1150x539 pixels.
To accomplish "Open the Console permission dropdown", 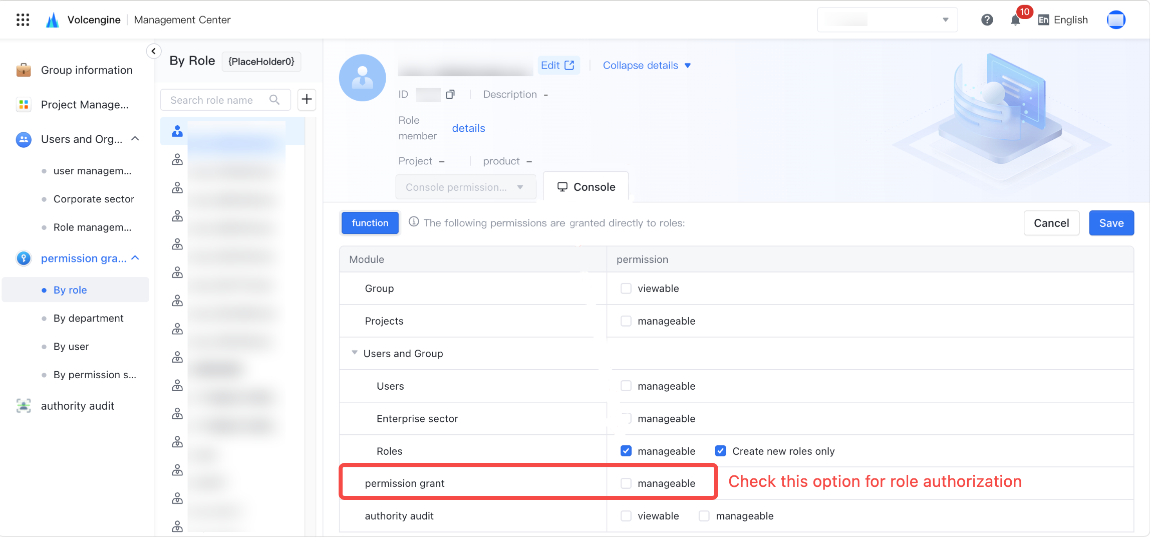I will click(x=465, y=187).
